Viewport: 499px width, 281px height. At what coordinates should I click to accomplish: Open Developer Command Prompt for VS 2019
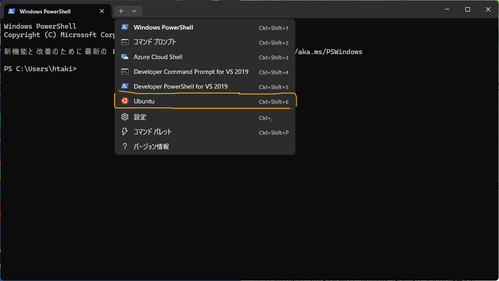click(x=205, y=72)
